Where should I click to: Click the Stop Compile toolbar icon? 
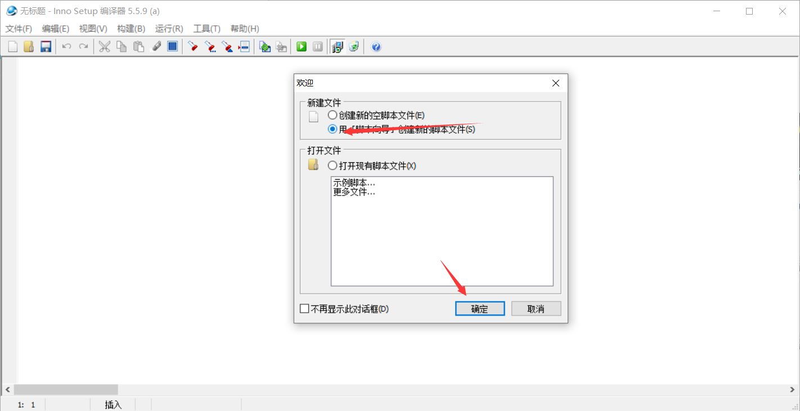click(281, 47)
